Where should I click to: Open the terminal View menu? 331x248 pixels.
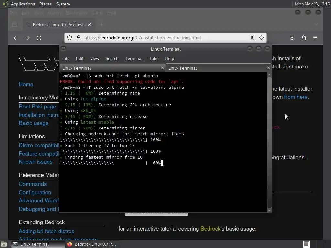95,59
